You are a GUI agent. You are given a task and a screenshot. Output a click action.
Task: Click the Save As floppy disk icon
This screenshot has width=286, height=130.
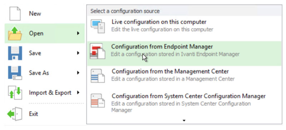pyautogui.click(x=15, y=73)
